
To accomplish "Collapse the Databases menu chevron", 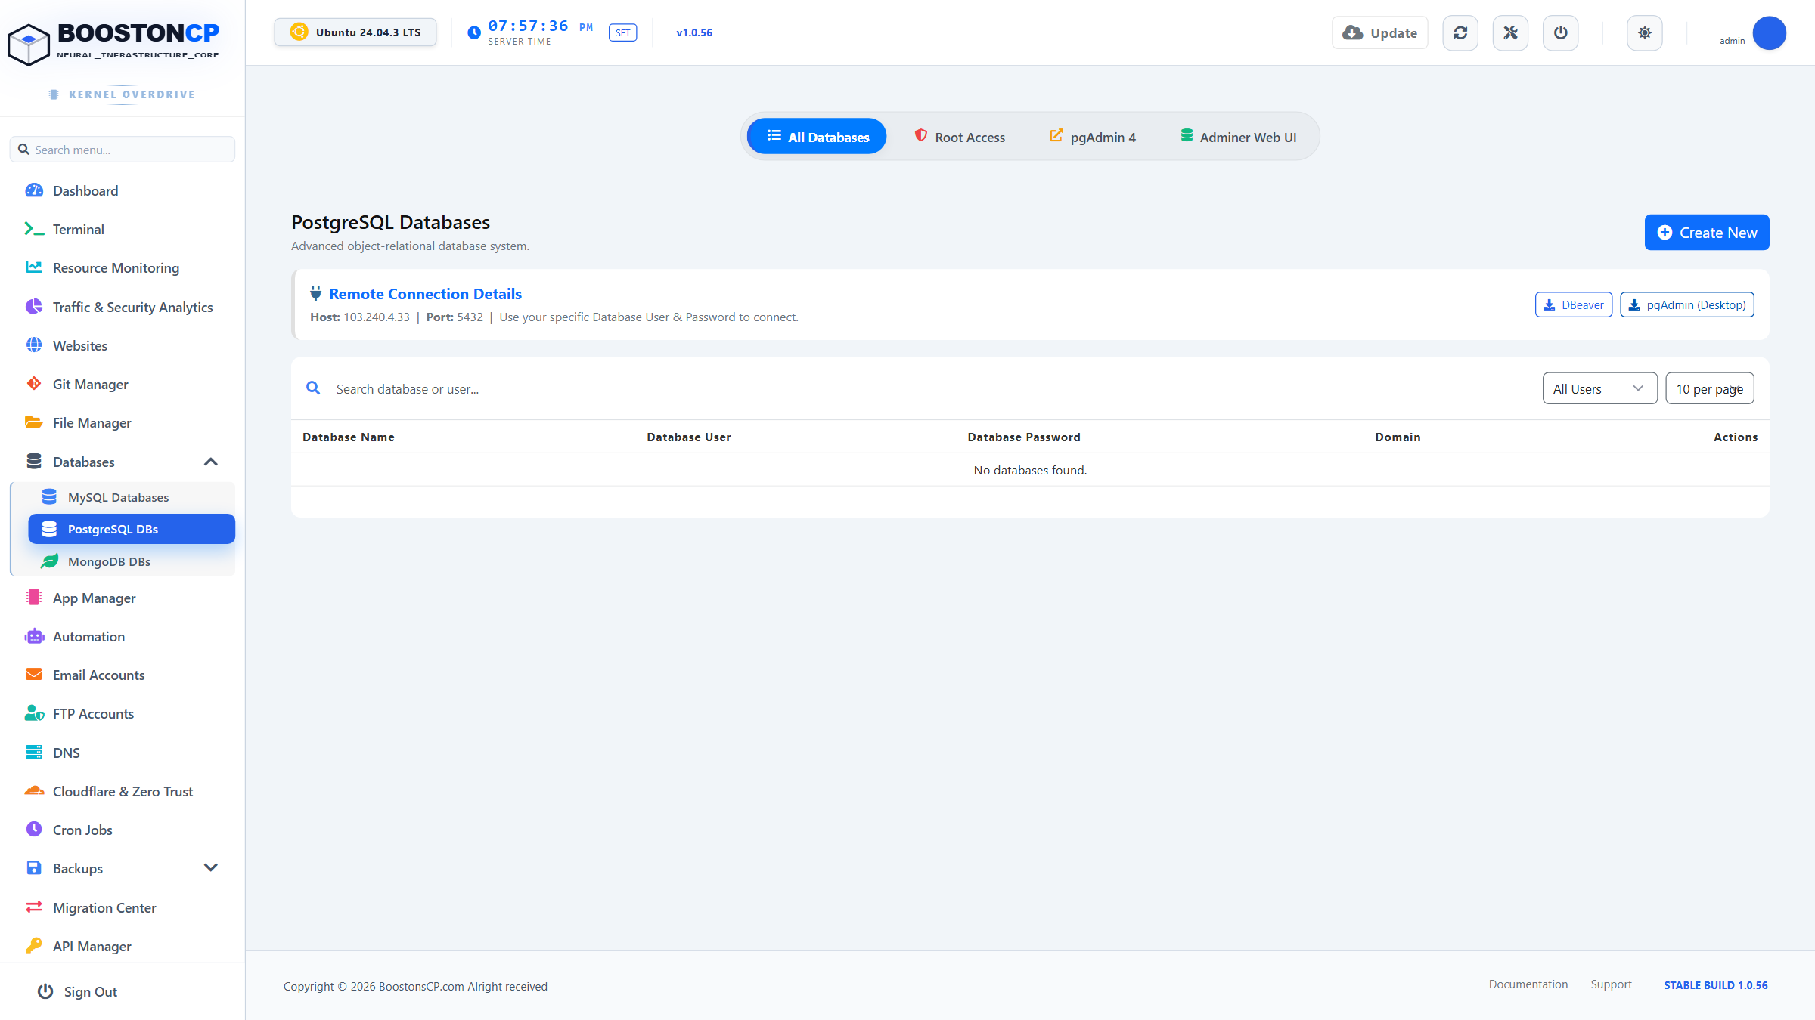I will coord(211,462).
